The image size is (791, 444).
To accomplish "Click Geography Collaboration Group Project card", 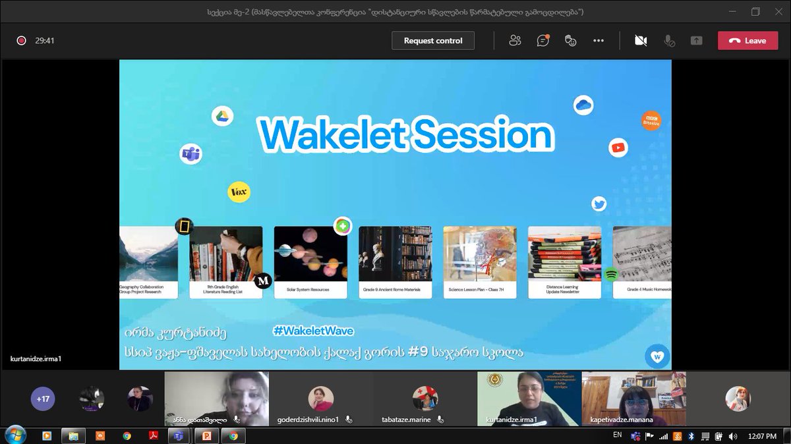I will point(148,262).
